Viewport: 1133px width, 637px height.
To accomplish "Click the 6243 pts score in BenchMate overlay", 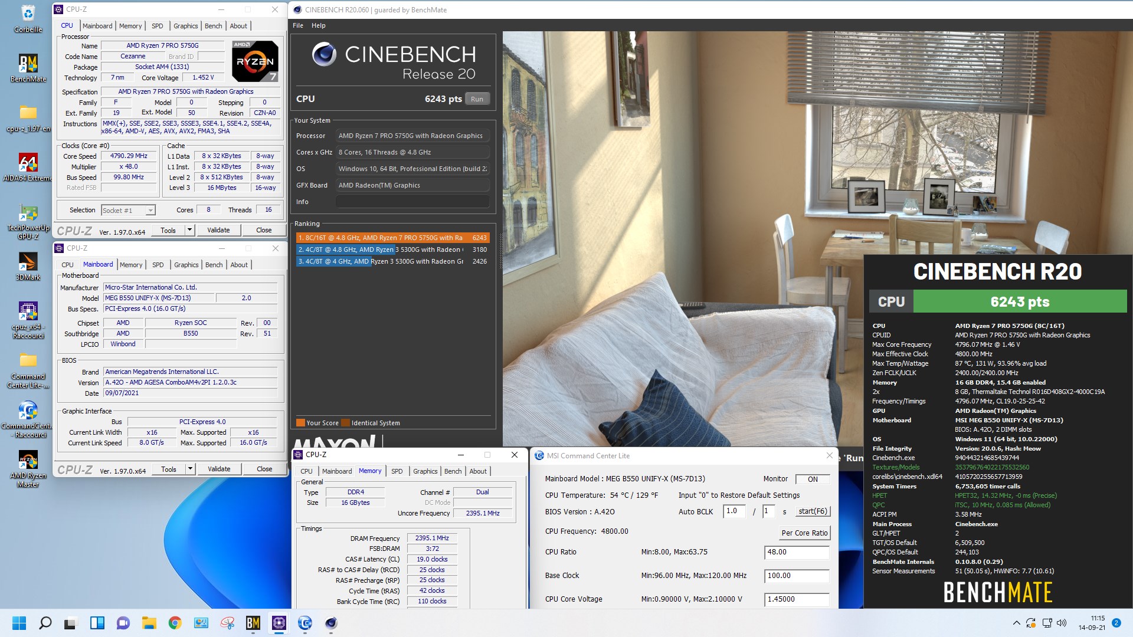I will (1020, 302).
